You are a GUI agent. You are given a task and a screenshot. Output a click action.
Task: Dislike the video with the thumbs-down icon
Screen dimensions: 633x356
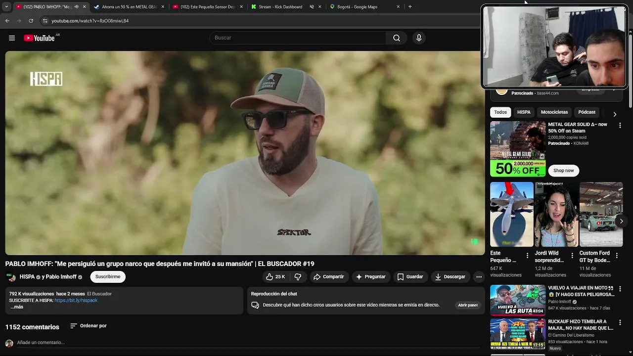[298, 277]
